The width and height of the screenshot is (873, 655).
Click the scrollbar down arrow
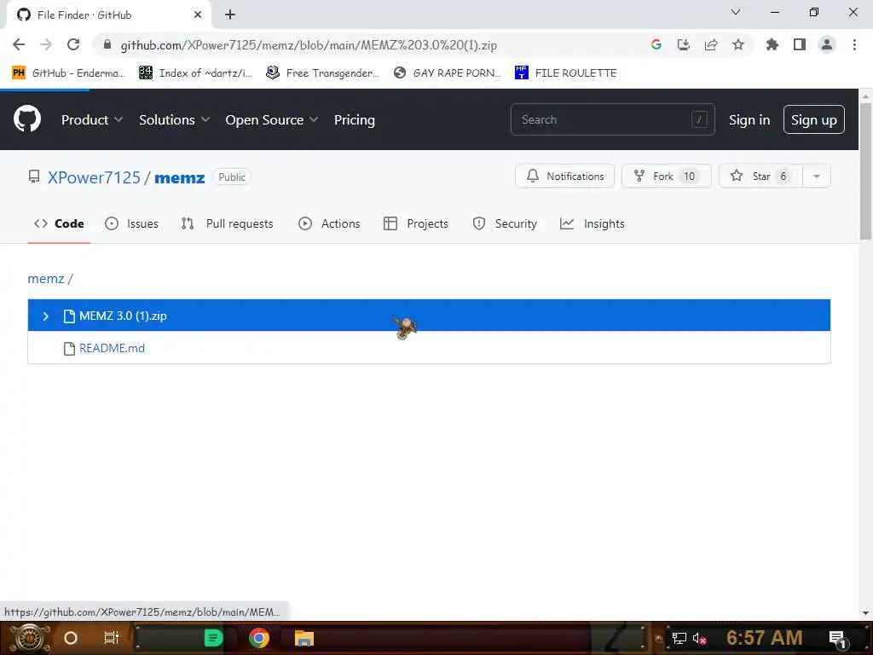point(865,612)
